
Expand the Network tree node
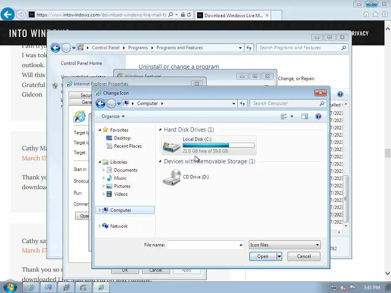100,226
